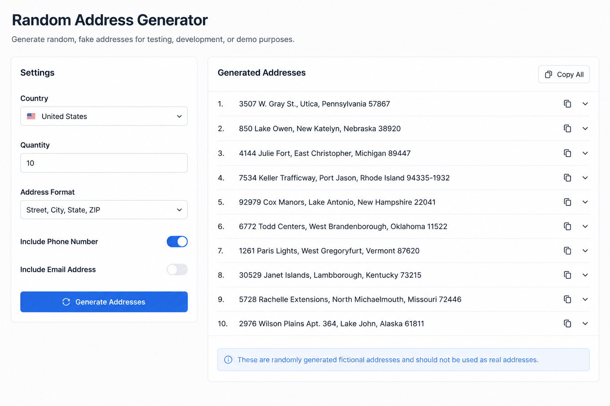Select the address text ending in Alaska 61811
The image size is (610, 406).
[332, 324]
